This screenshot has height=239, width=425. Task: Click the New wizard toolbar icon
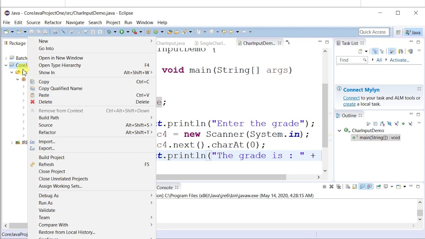(6, 32)
